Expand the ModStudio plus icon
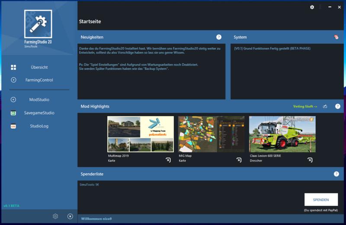The width and height of the screenshot is (346, 225). point(13,100)
